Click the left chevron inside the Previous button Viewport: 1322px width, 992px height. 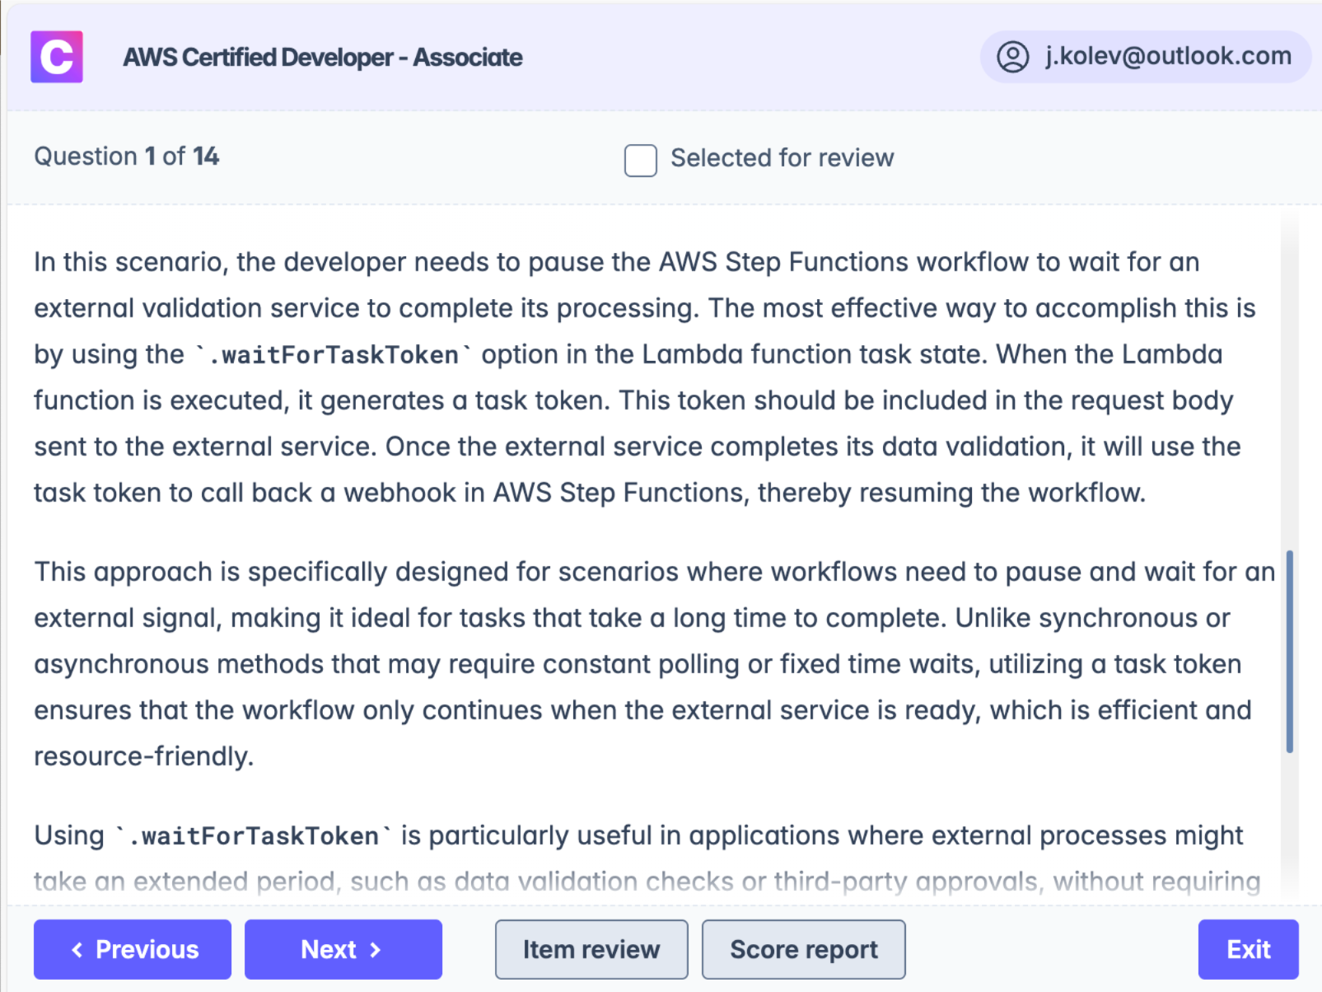tap(78, 949)
